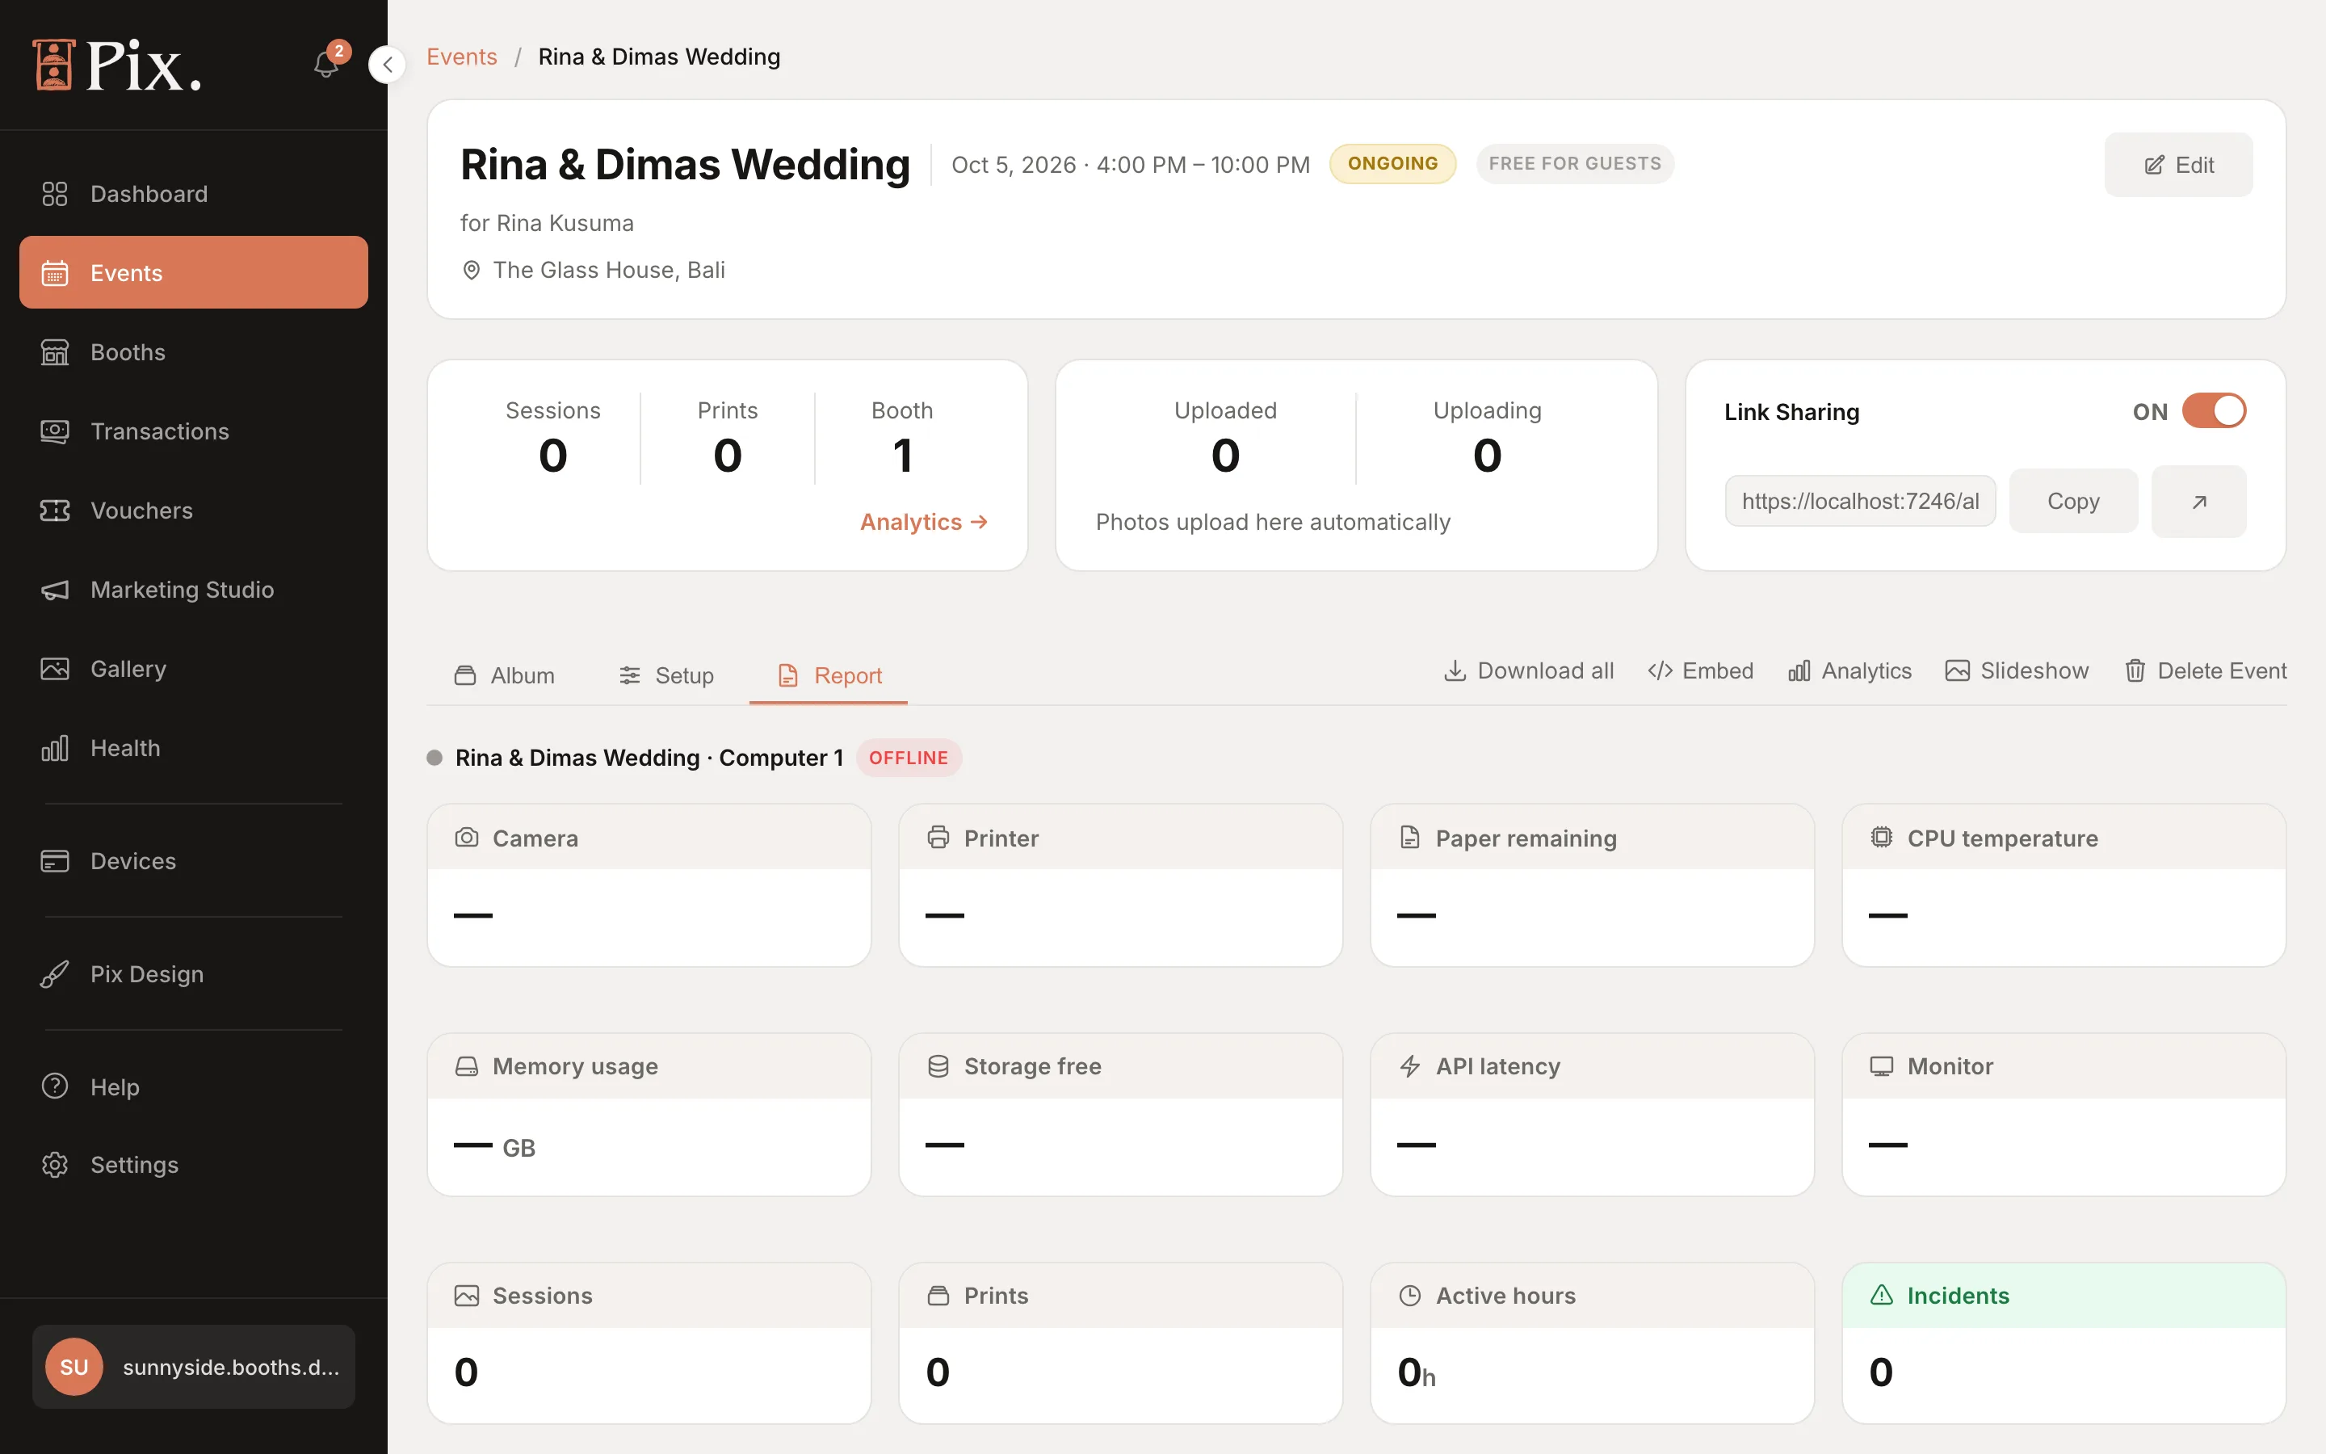Click the FREE FOR GUESTS badge

coord(1574,163)
